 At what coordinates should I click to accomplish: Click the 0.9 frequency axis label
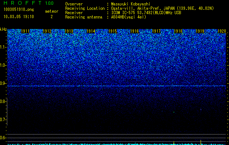click(3, 83)
